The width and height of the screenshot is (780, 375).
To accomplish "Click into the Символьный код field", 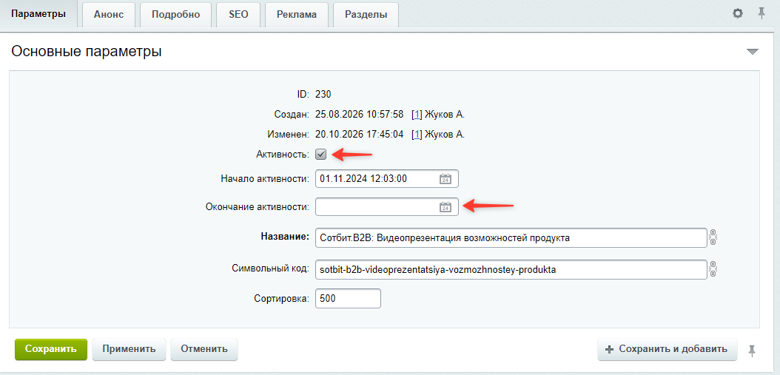I will tap(511, 269).
